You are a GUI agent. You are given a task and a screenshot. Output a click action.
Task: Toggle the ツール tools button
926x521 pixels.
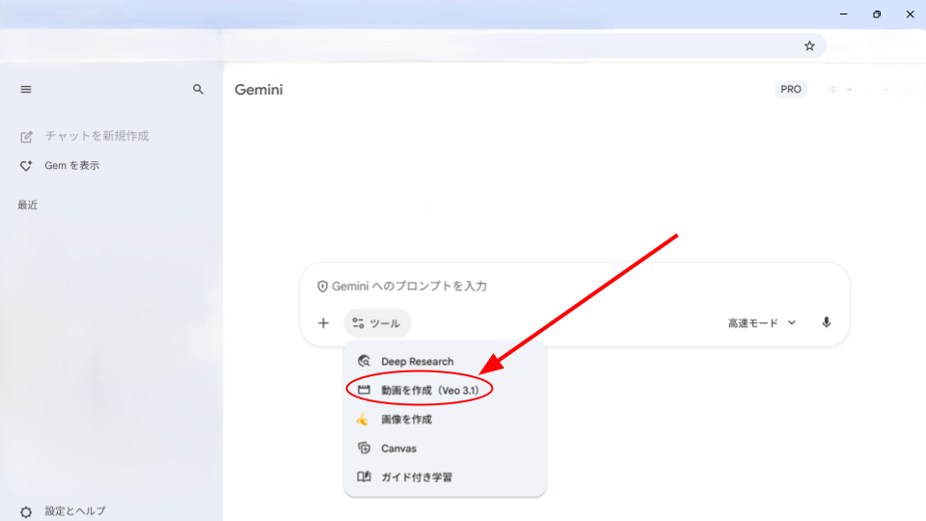click(377, 323)
